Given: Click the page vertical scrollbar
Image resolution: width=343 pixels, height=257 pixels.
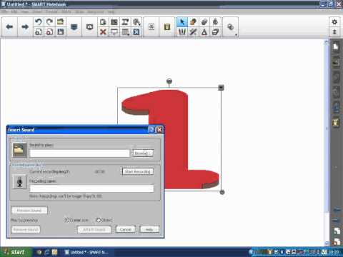Looking at the screenshot, I should (x=327, y=143).
